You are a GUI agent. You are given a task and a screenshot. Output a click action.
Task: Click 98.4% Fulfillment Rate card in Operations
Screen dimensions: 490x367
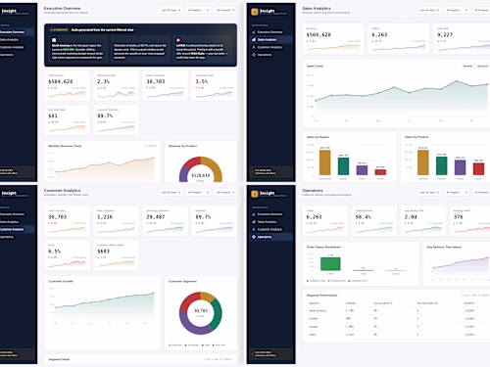pos(374,221)
